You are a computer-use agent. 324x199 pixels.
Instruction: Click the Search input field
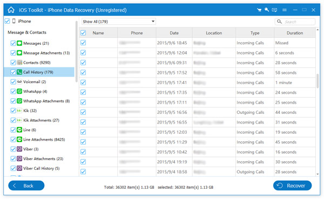(295, 22)
